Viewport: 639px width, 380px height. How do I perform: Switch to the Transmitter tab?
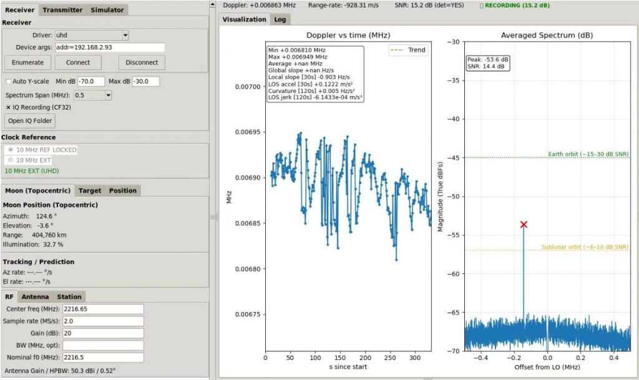pyautogui.click(x=62, y=10)
